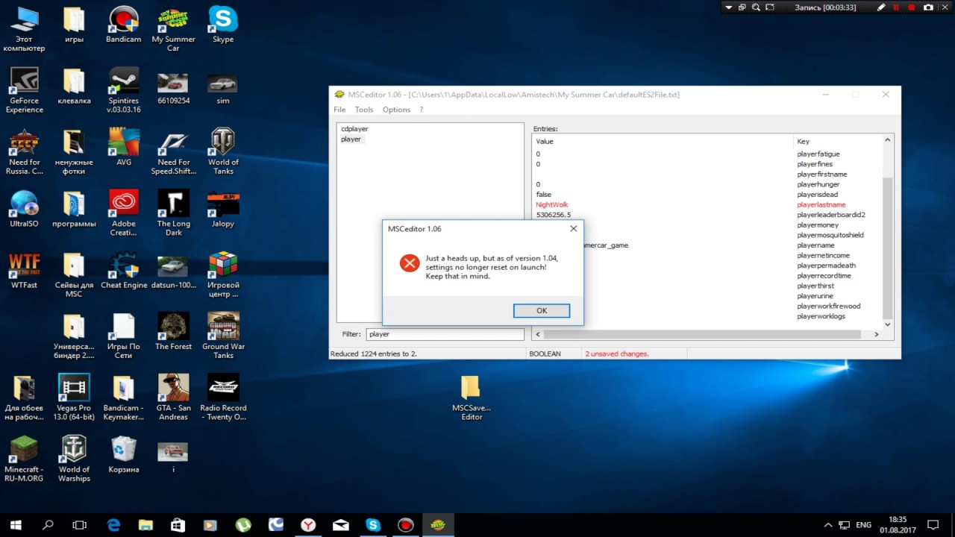Open Microsoft Edge from the taskbar
The height and width of the screenshot is (537, 955).
click(113, 525)
